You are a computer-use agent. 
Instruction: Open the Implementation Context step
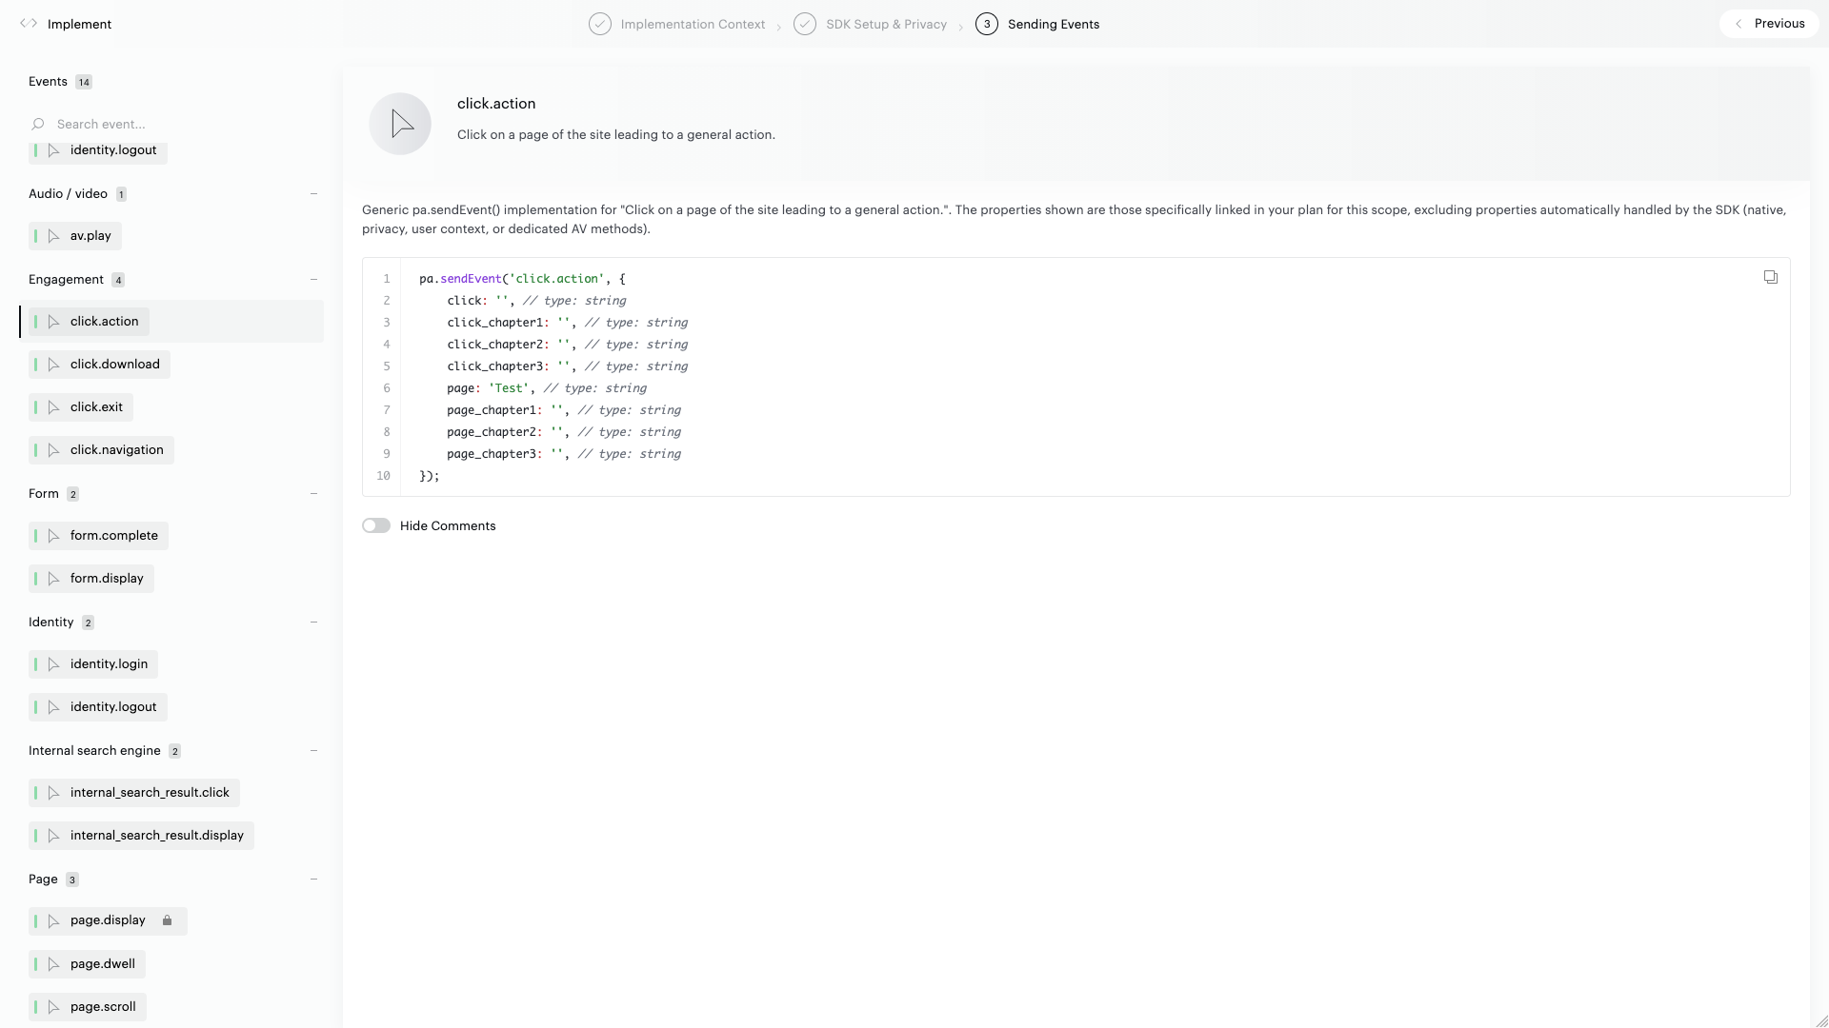[x=693, y=24]
